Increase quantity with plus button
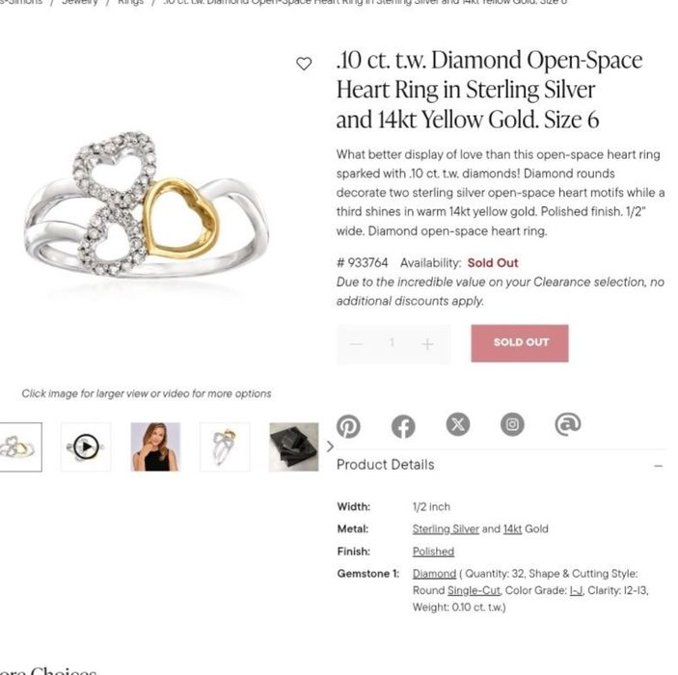 [x=427, y=344]
